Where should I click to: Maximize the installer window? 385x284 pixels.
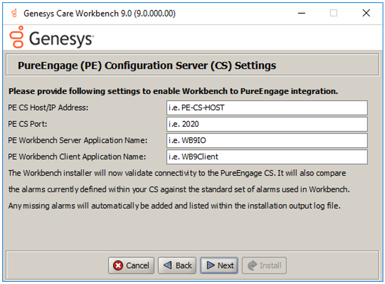pos(333,13)
